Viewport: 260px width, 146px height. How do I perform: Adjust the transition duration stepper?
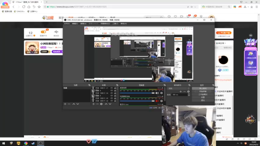pyautogui.click(x=189, y=95)
